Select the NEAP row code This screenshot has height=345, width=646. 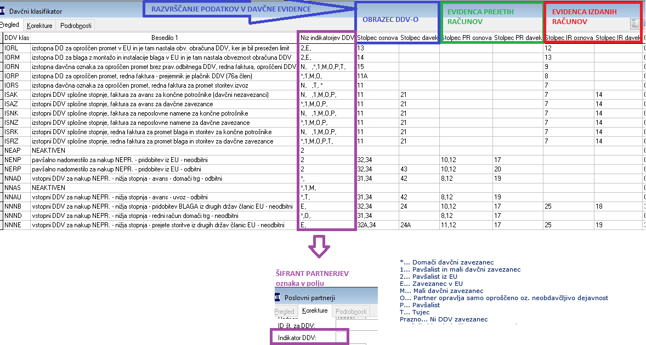[13, 151]
